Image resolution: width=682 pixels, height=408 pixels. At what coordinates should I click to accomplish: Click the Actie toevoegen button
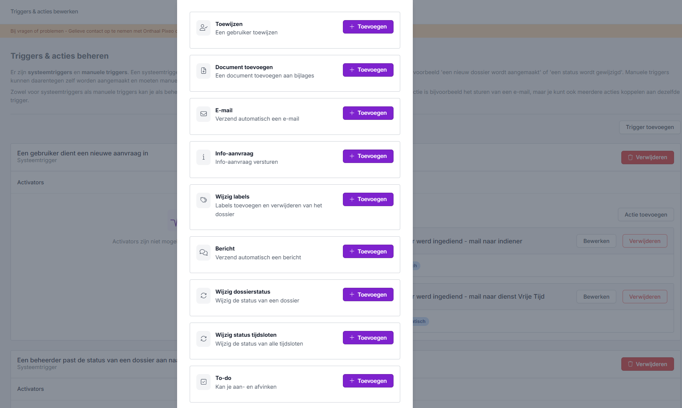coord(646,215)
